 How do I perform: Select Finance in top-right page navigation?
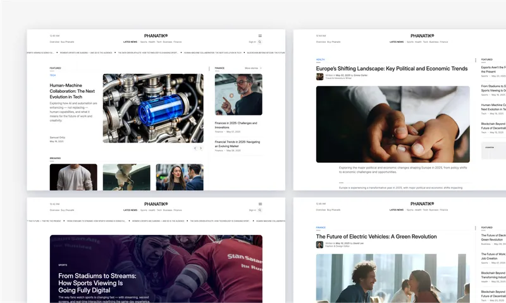444,42
